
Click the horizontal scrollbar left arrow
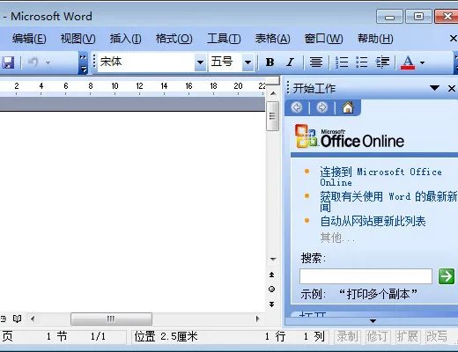(33, 319)
